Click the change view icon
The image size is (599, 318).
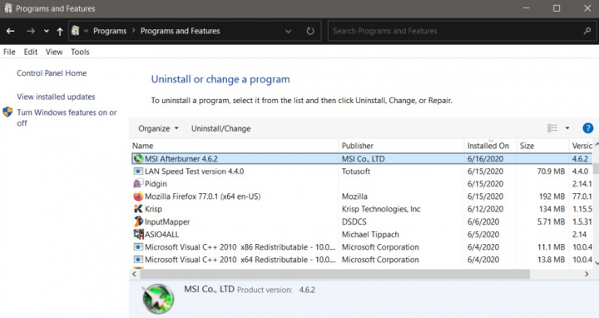point(552,128)
